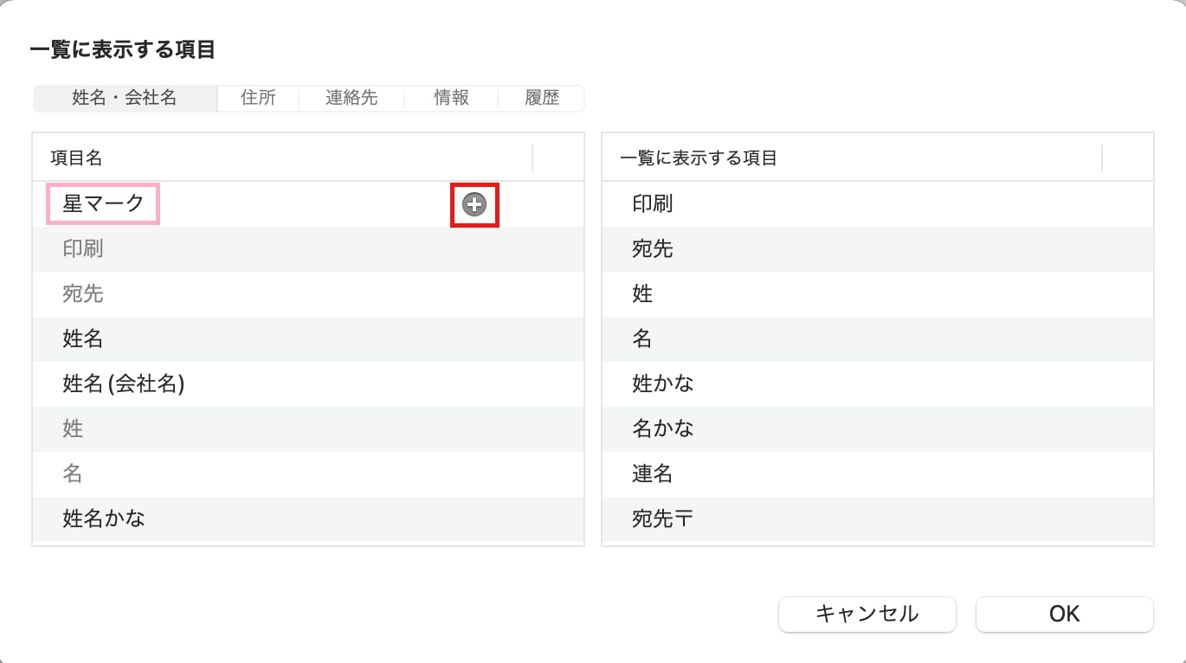This screenshot has height=663, width=1186.
Task: Choose 連名 in the displayed items
Action: pyautogui.click(x=878, y=474)
